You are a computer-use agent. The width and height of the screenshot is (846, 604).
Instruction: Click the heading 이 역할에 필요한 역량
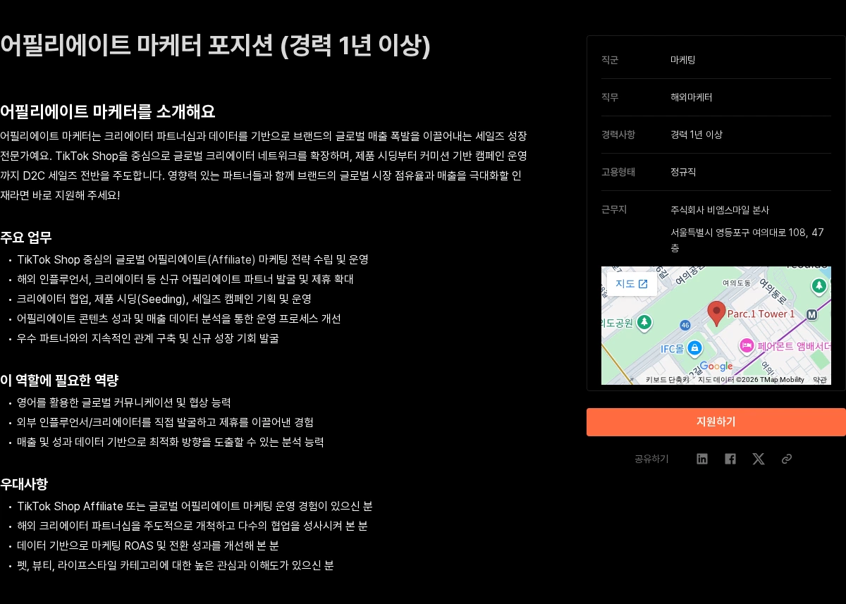(59, 381)
